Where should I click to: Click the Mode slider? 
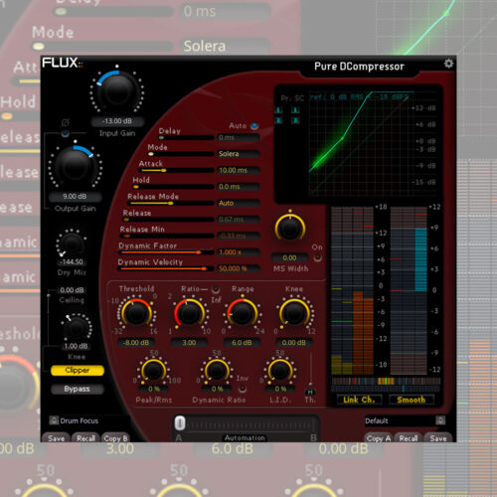(x=181, y=154)
